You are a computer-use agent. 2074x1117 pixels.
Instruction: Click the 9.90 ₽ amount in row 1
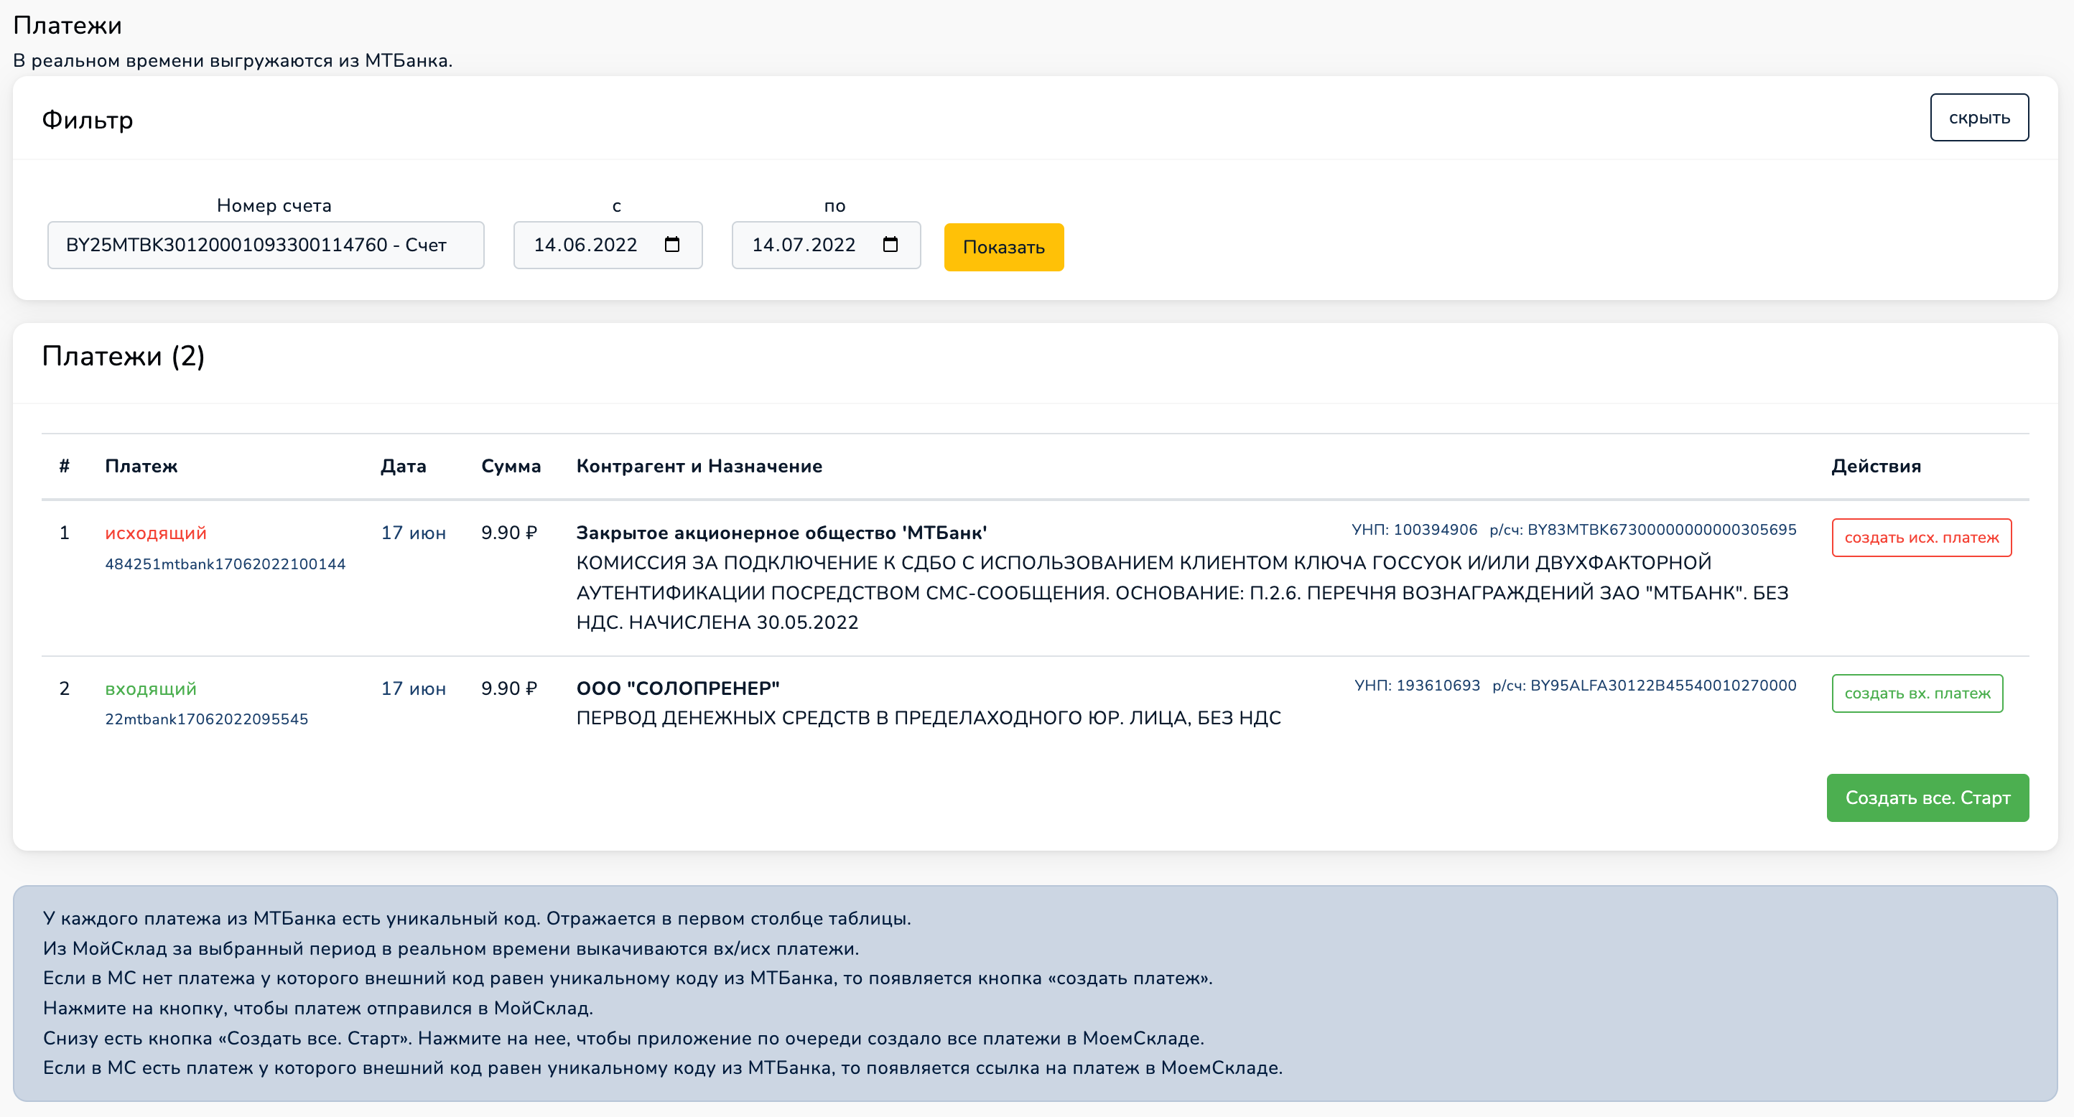[509, 533]
